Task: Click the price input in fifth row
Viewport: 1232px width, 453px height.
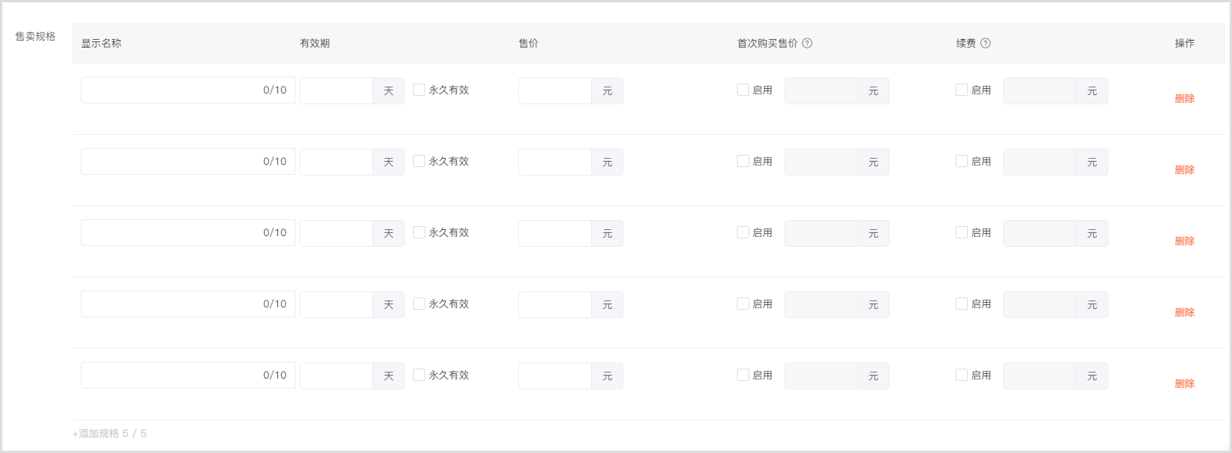Action: [x=555, y=376]
